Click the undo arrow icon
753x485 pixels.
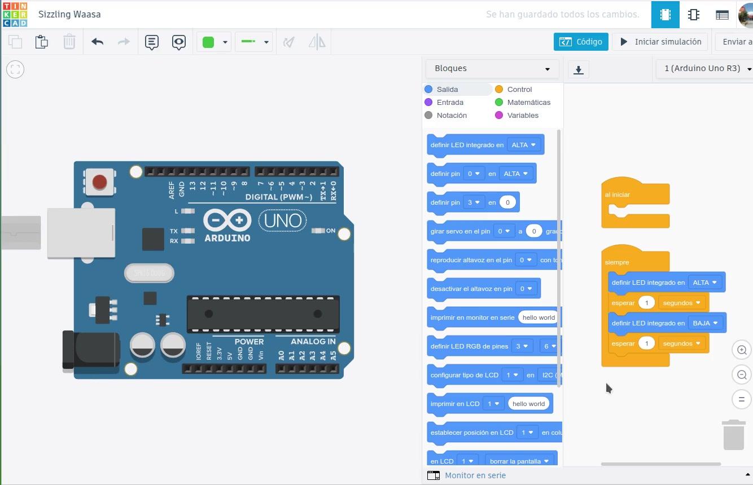pos(98,42)
